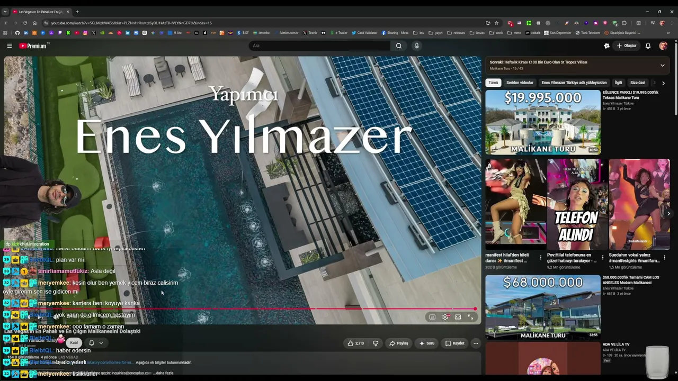Screen dimensions: 678x381
Task: Click the Oluştur create button
Action: 627,46
